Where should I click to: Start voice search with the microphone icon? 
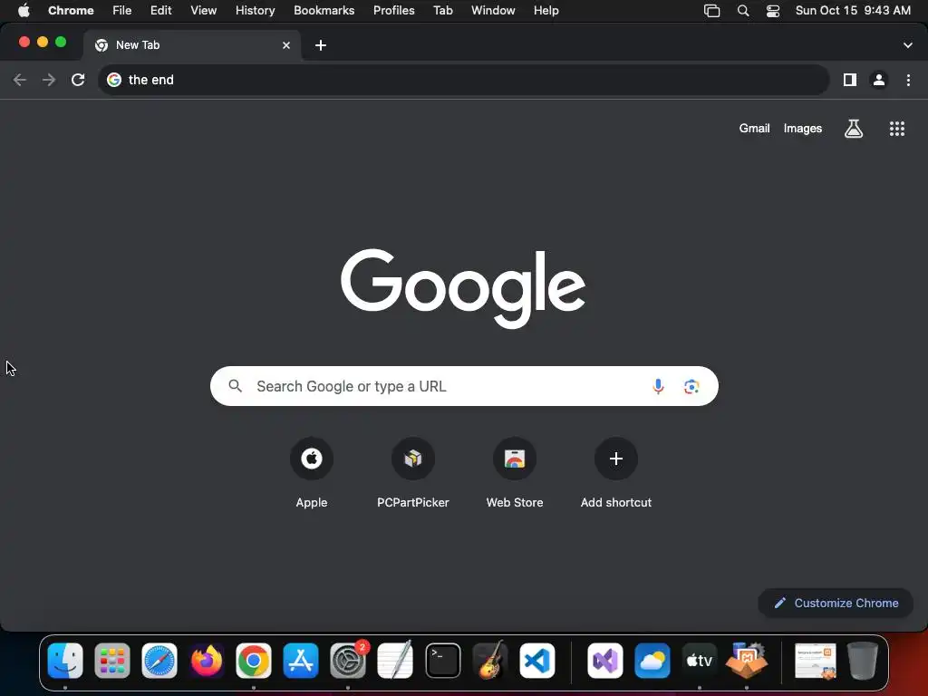tap(658, 386)
